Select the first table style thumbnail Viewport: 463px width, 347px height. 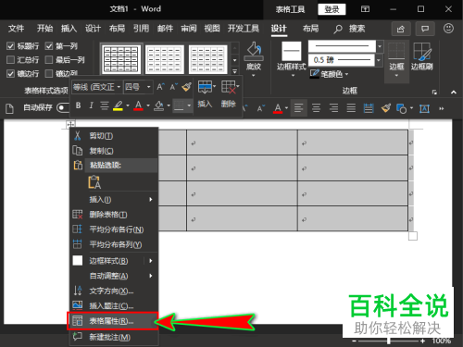[121, 59]
